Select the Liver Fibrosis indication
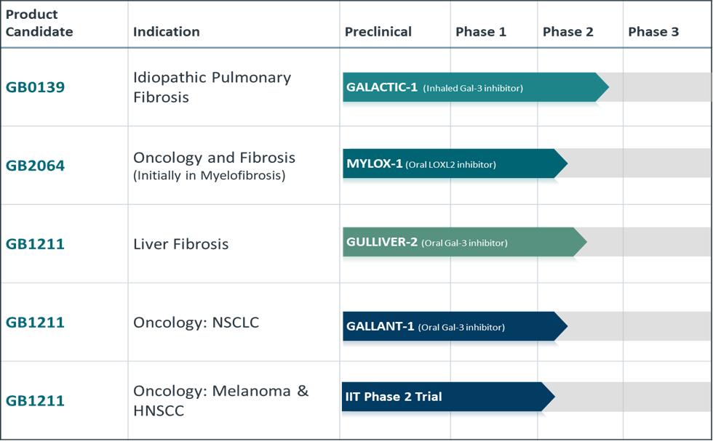 181,244
